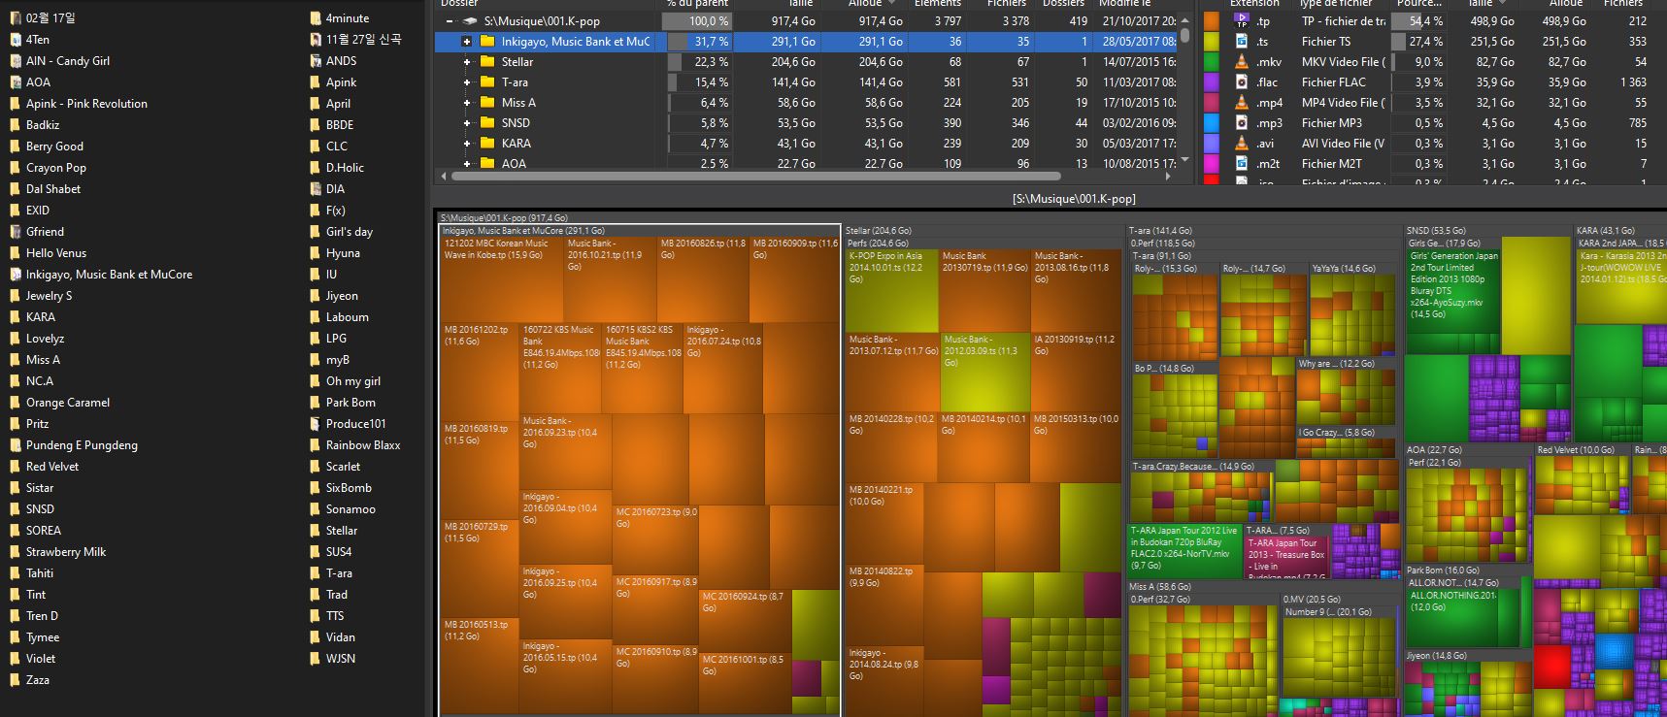Screen dimensions: 1667x717
Task: Select the Strawberry Milk folder name
Action: [x=66, y=552]
